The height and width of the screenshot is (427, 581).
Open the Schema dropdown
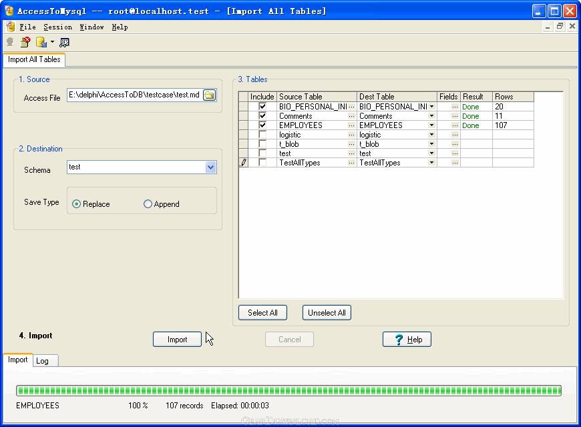pyautogui.click(x=210, y=167)
